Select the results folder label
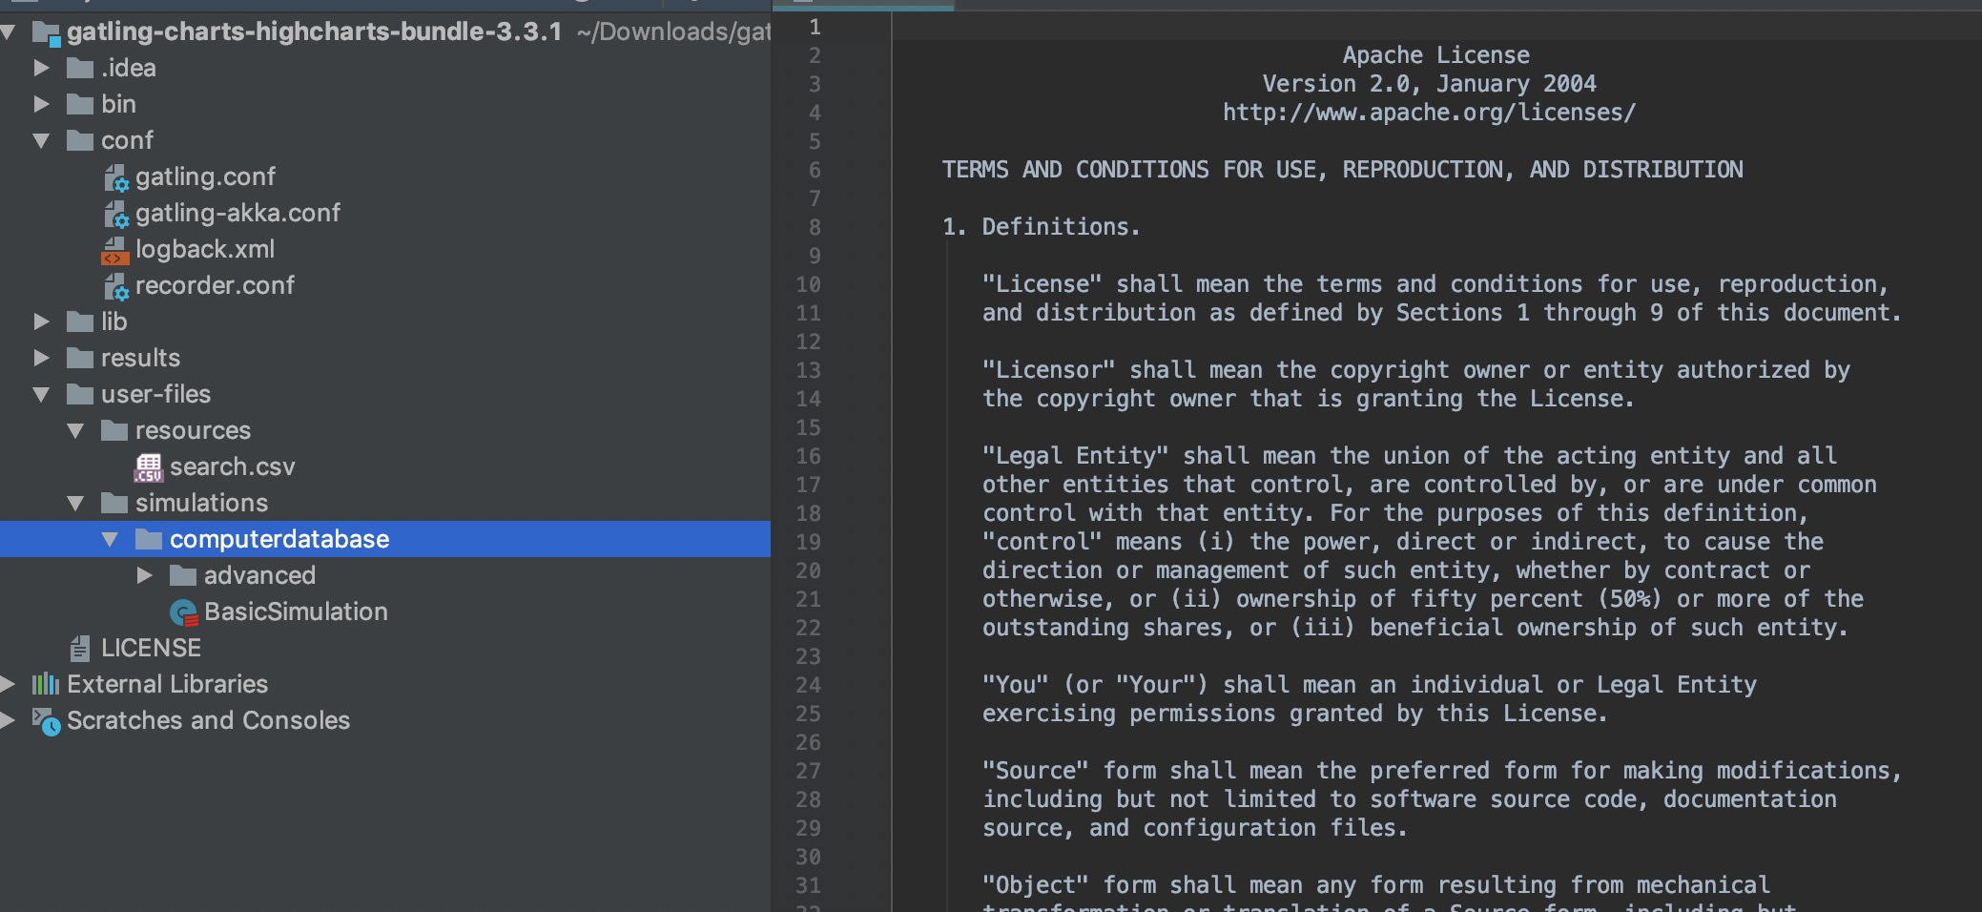1982x912 pixels. click(140, 358)
